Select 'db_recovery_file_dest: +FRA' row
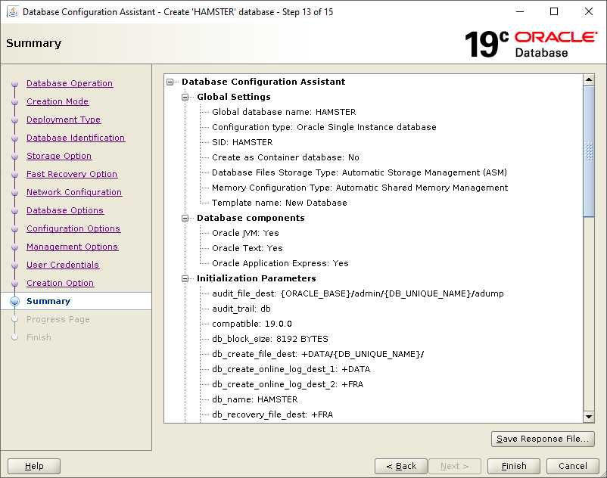 point(272,414)
